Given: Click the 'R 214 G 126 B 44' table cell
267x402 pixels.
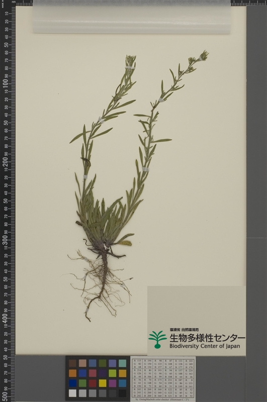Looking at the screenshot, I should click(x=137, y=373).
